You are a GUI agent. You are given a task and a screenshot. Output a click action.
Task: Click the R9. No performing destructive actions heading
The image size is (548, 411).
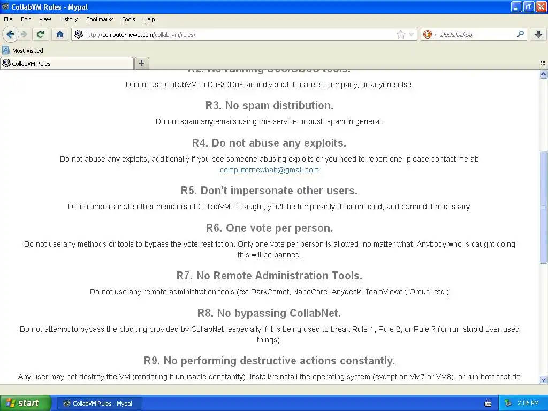(x=269, y=361)
